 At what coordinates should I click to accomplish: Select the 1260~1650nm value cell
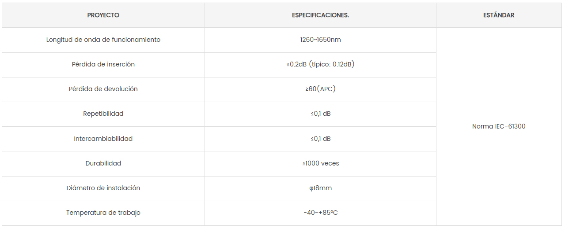tap(320, 40)
